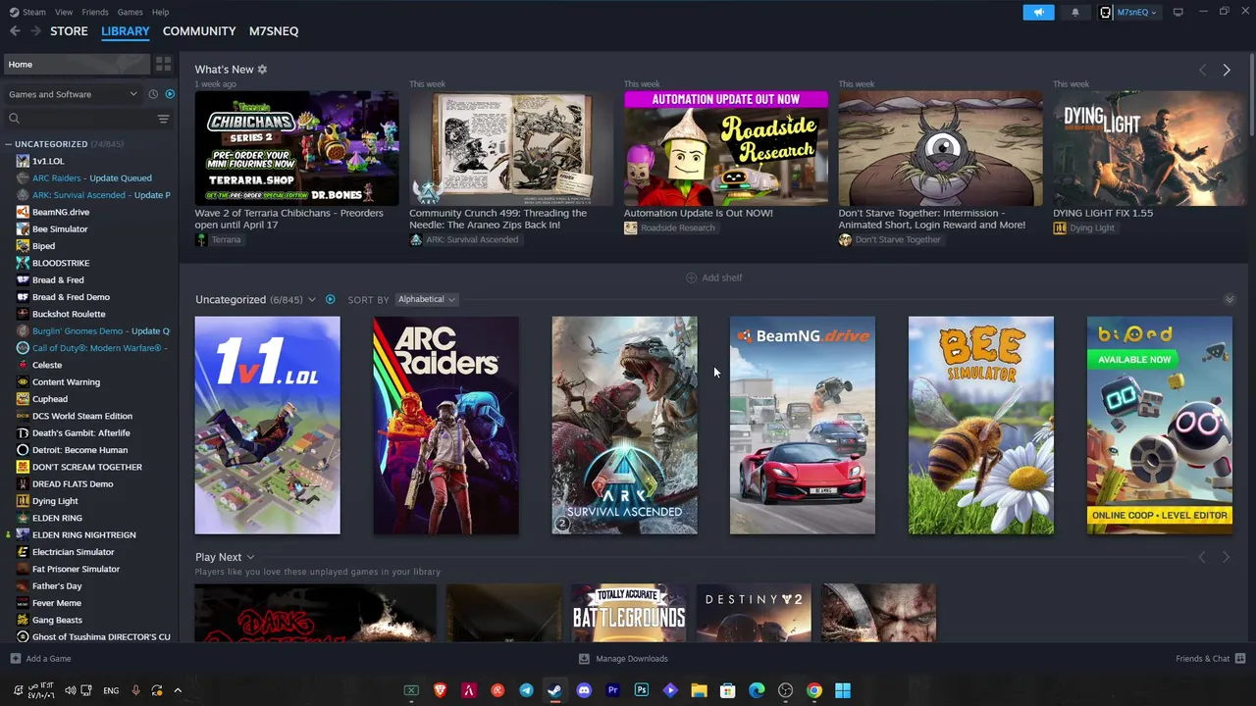Click Add a Game
This screenshot has height=706, width=1256.
tap(40, 659)
